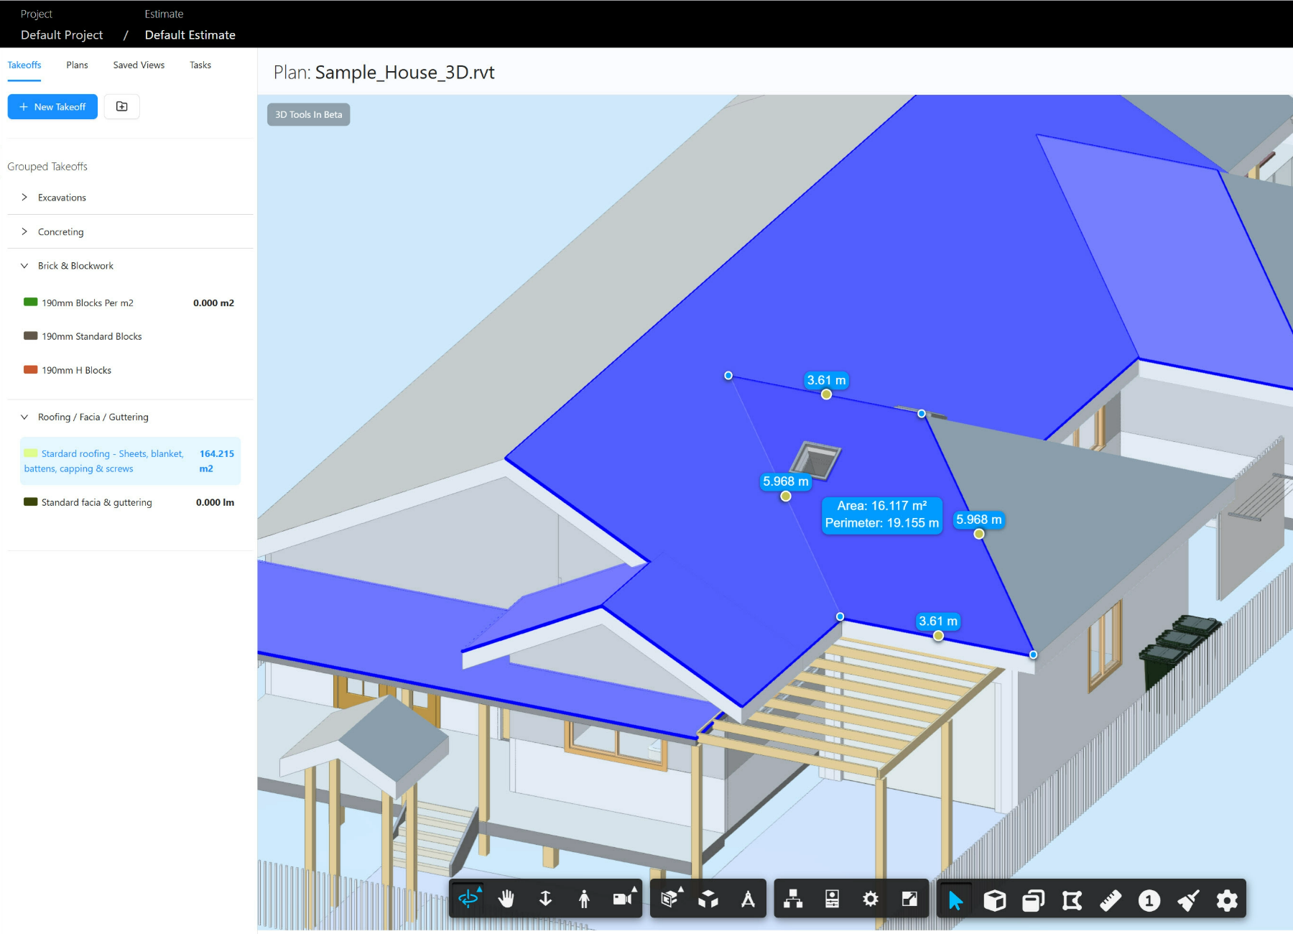The width and height of the screenshot is (1293, 934).
Task: Collapse the Brick & Blockwork group
Action: click(x=24, y=265)
